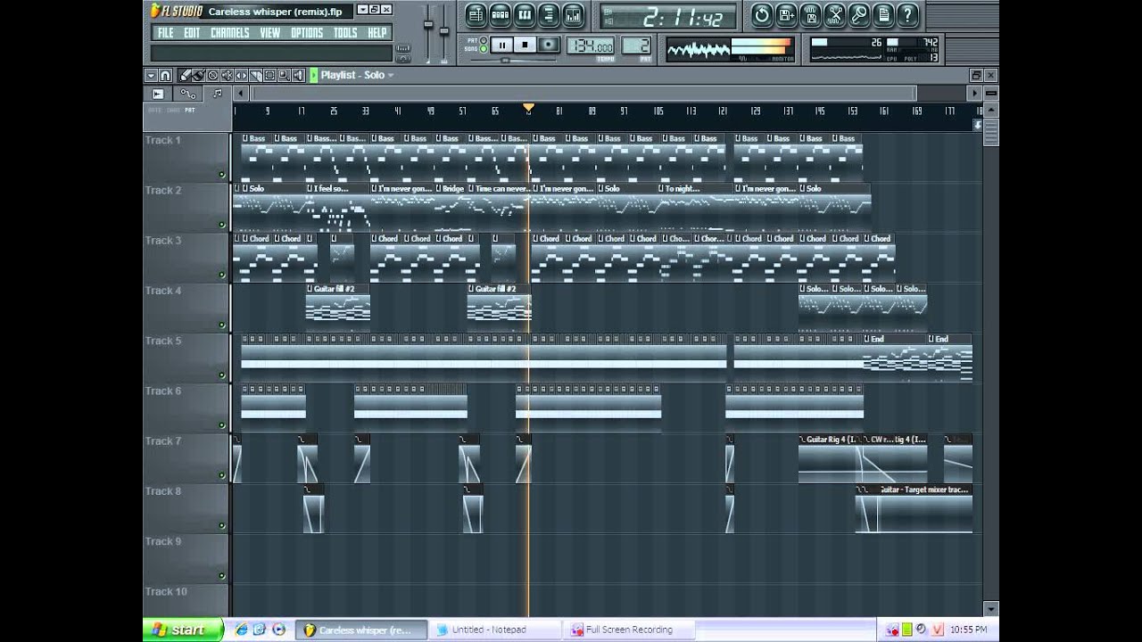Image resolution: width=1142 pixels, height=642 pixels.
Task: Open the I feel so clip menu
Action: 310,189
